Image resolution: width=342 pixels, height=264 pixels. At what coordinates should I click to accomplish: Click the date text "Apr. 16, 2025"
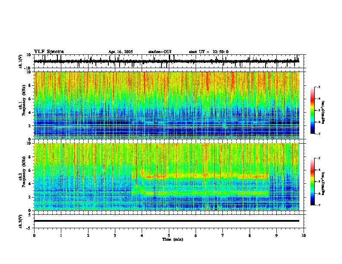point(120,52)
